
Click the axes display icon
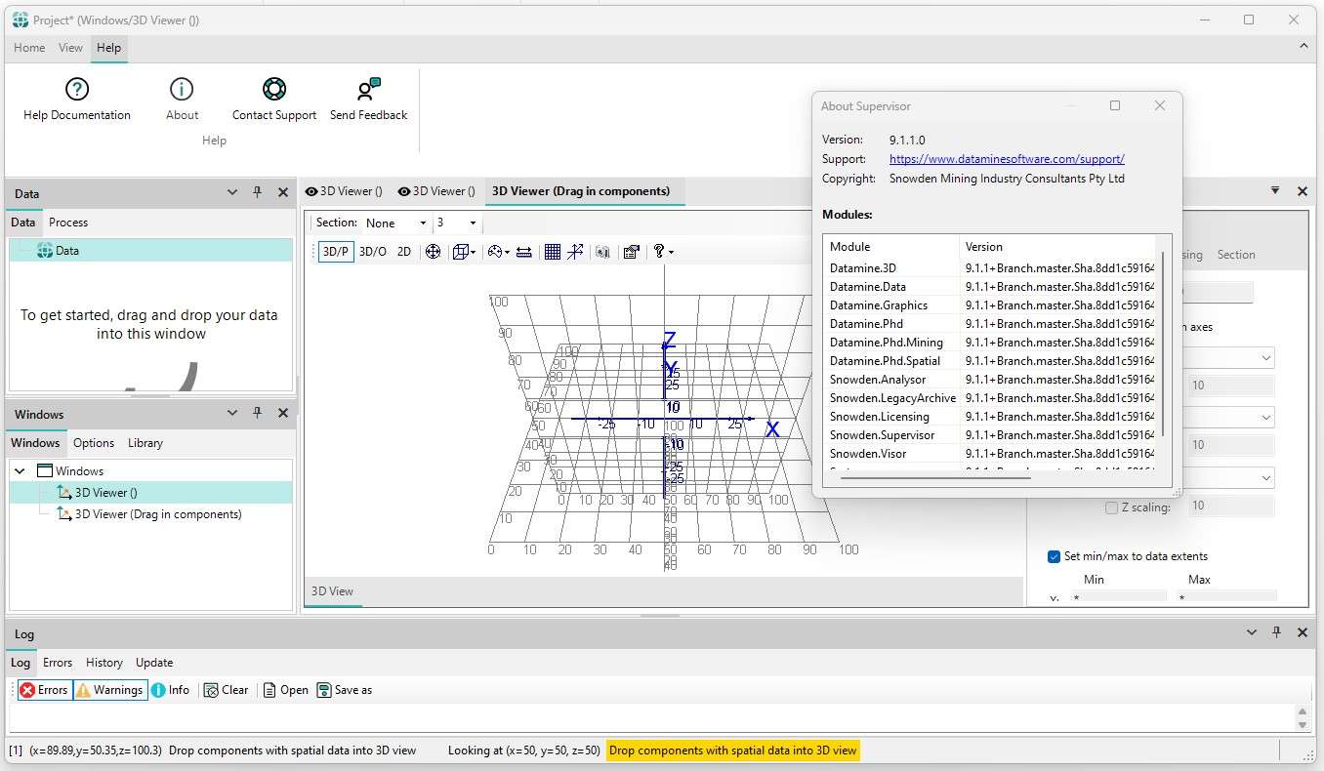click(576, 252)
